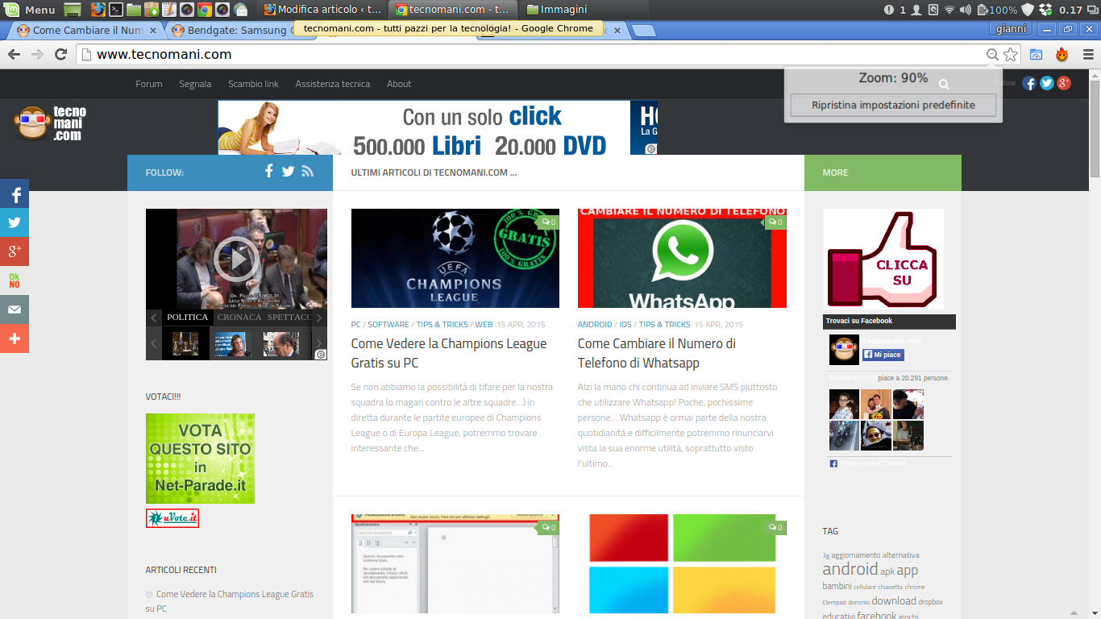Open 'Come Vedere la Champions League' article title
1101x619 pixels.
click(449, 353)
